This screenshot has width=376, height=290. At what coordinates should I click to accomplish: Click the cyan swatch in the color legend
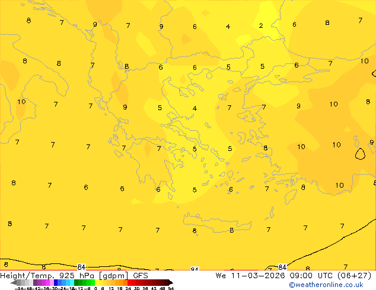tap(72, 282)
